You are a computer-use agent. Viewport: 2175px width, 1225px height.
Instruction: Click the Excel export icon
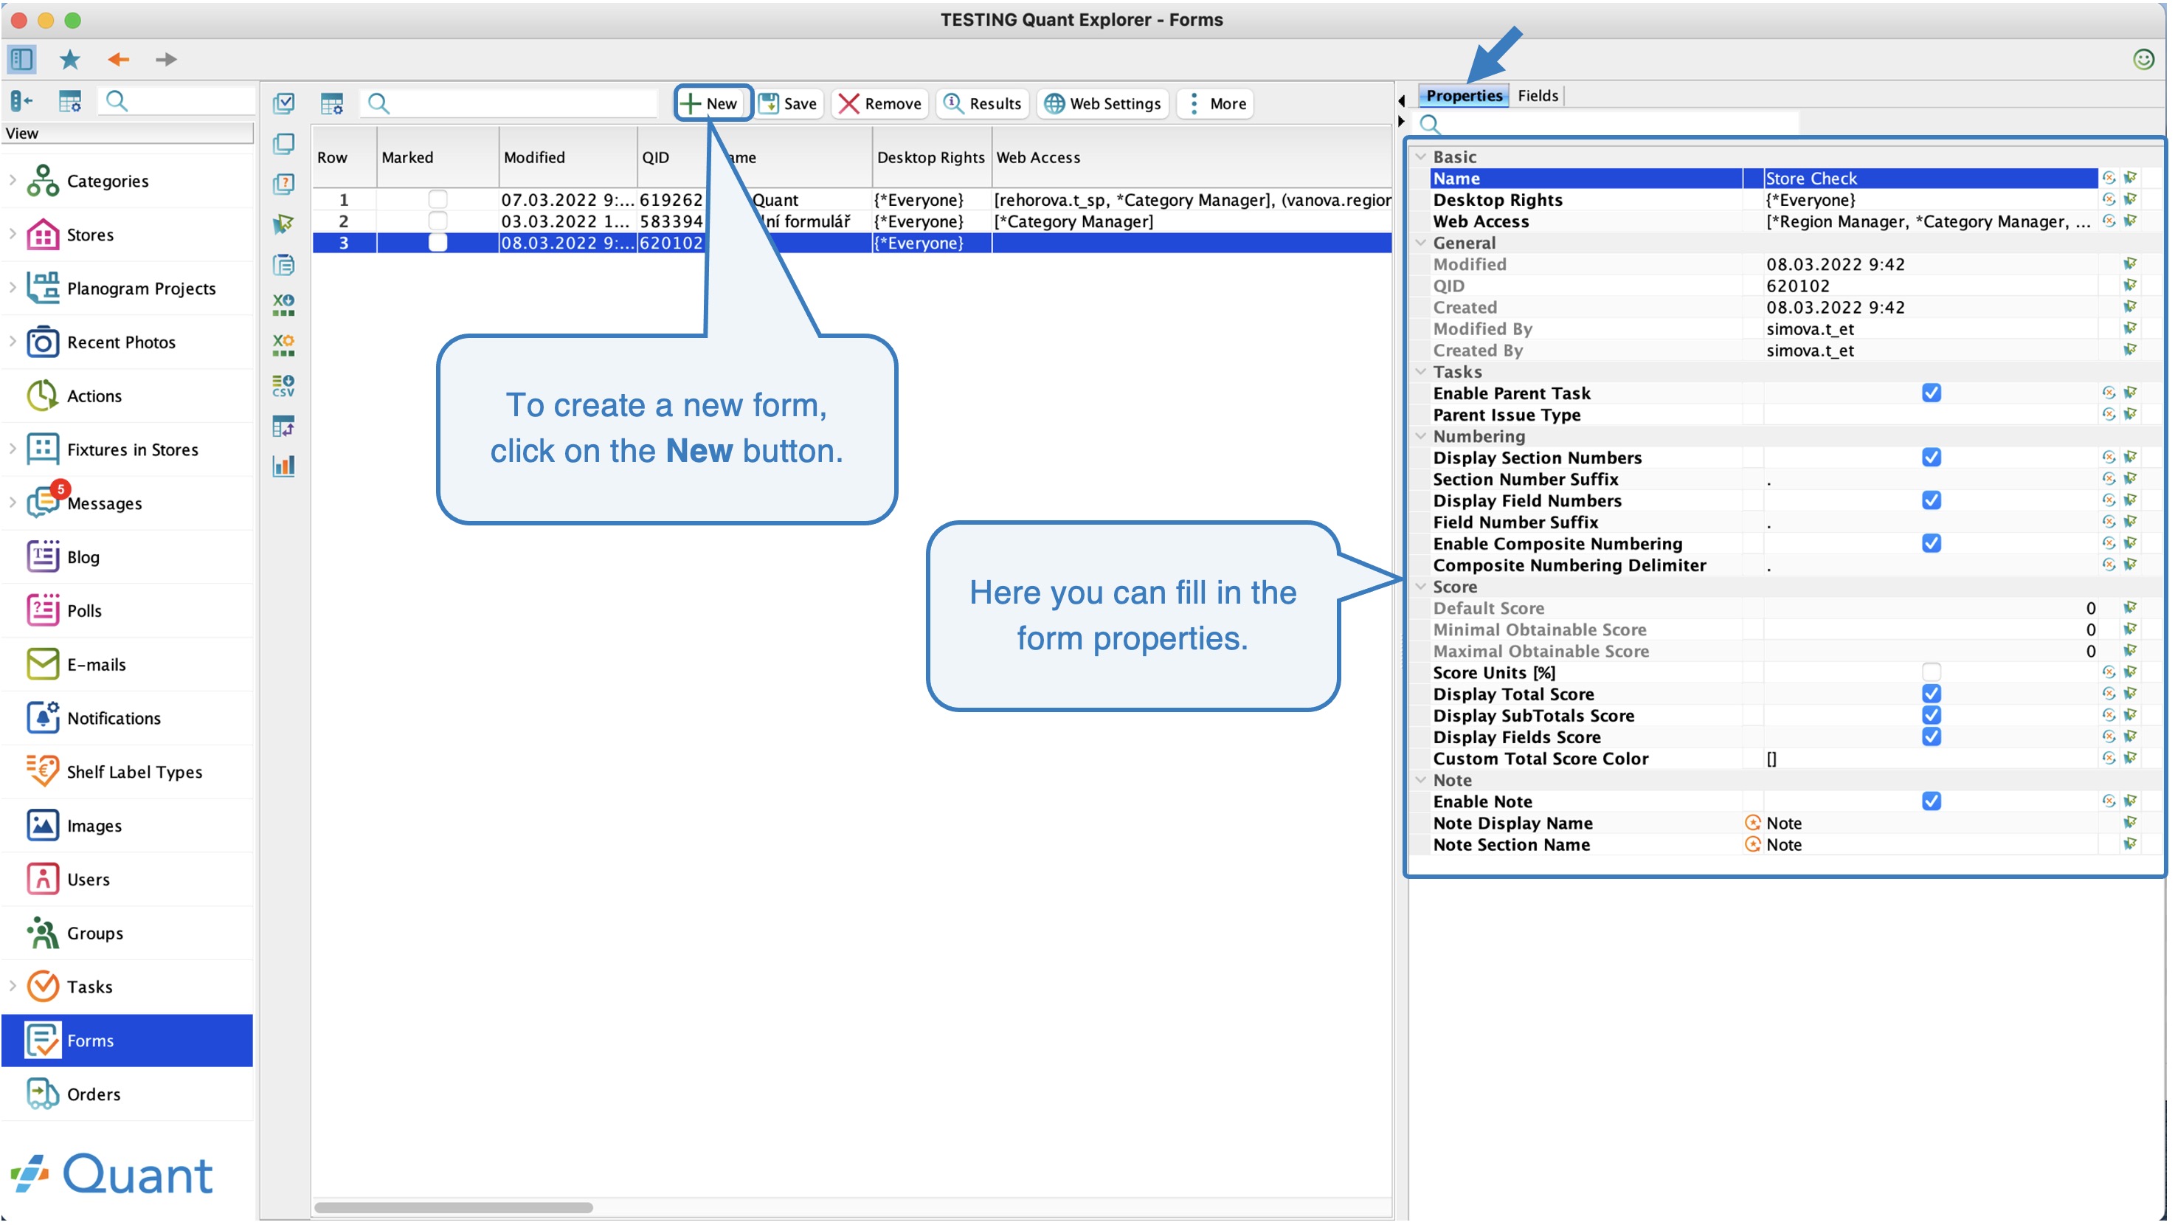284,305
